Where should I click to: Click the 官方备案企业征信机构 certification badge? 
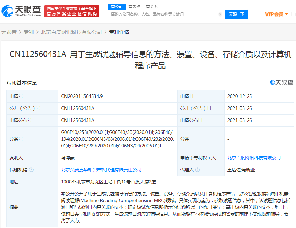[x=71, y=14]
